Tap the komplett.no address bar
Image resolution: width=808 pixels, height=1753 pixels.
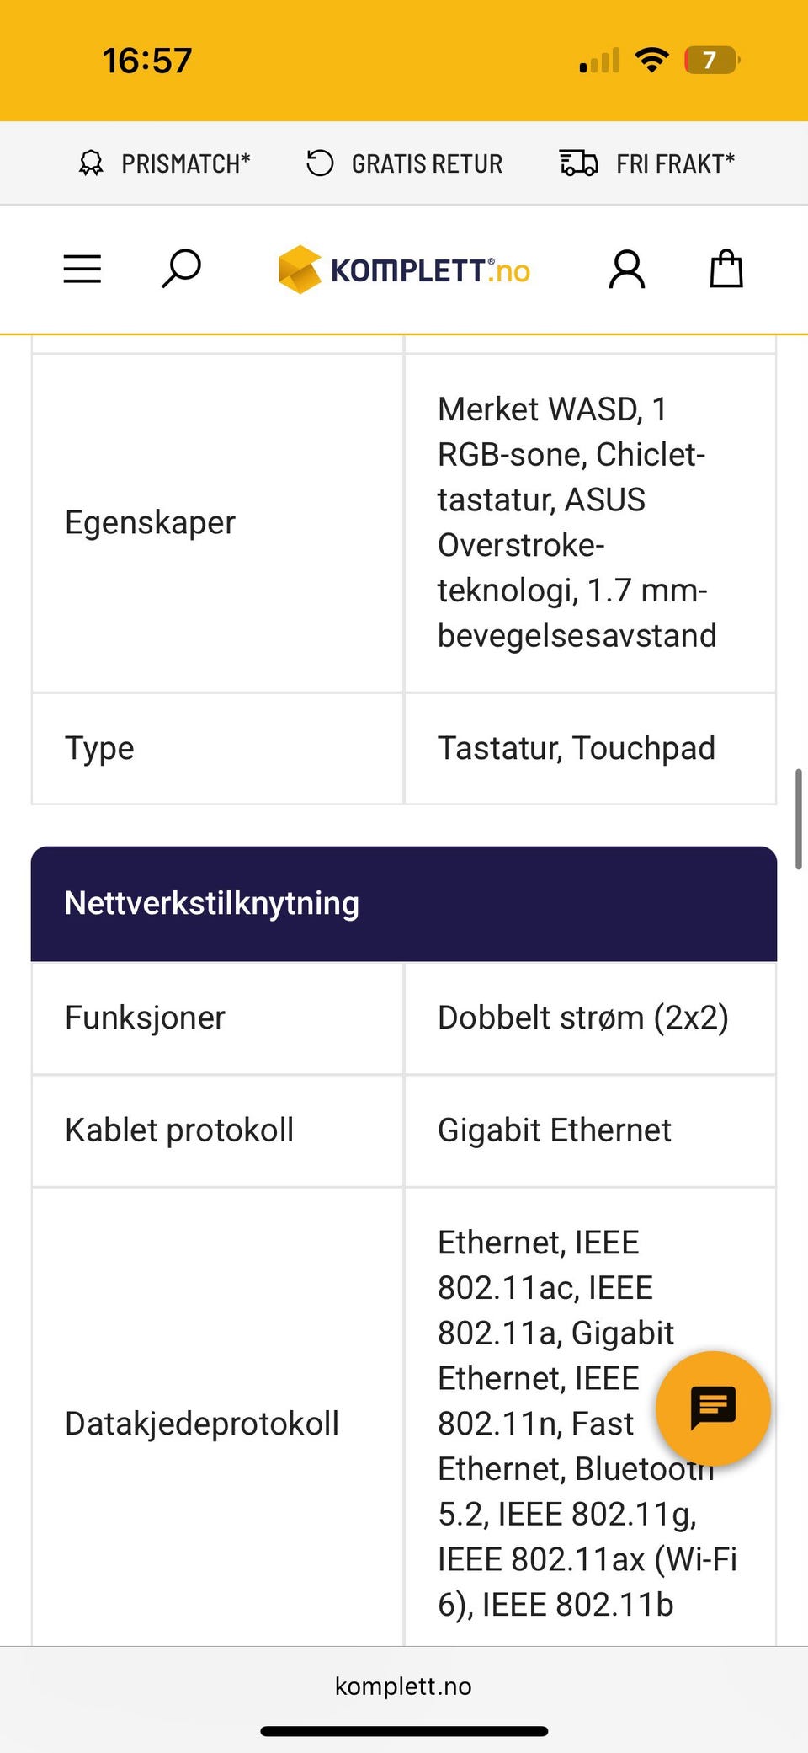coord(403,1686)
